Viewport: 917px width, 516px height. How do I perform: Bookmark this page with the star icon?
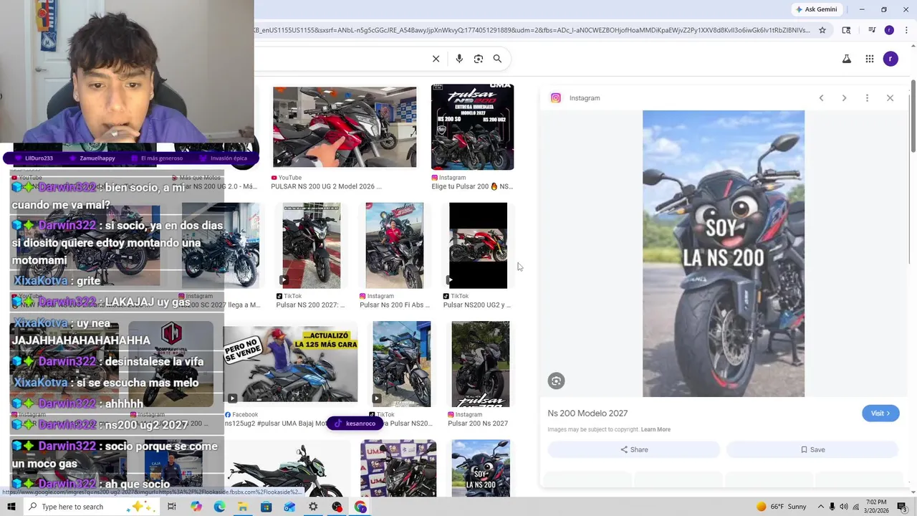(x=822, y=30)
